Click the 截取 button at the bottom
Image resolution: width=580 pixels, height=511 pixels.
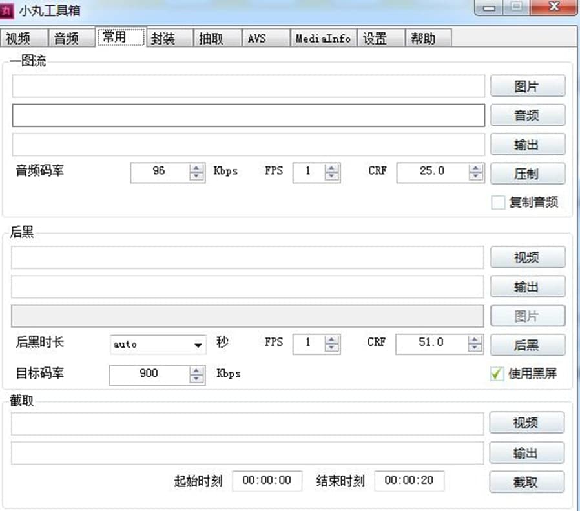pyautogui.click(x=526, y=482)
